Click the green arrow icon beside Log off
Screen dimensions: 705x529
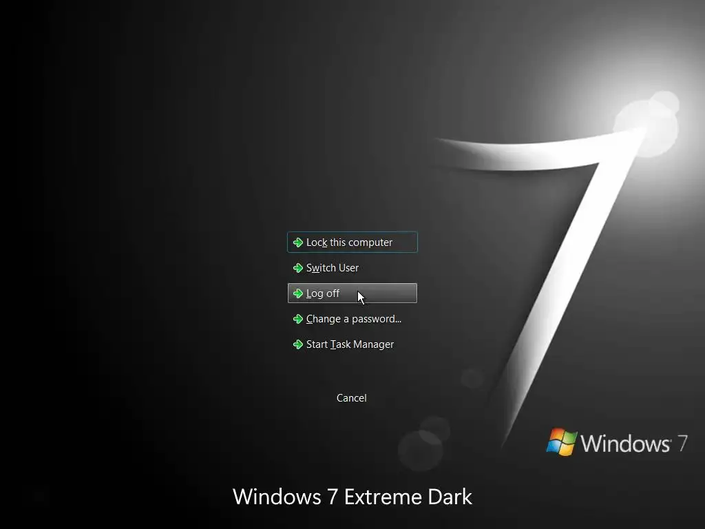297,293
